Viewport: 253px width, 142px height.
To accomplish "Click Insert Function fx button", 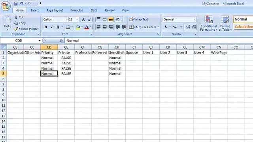I will click(x=61, y=41).
